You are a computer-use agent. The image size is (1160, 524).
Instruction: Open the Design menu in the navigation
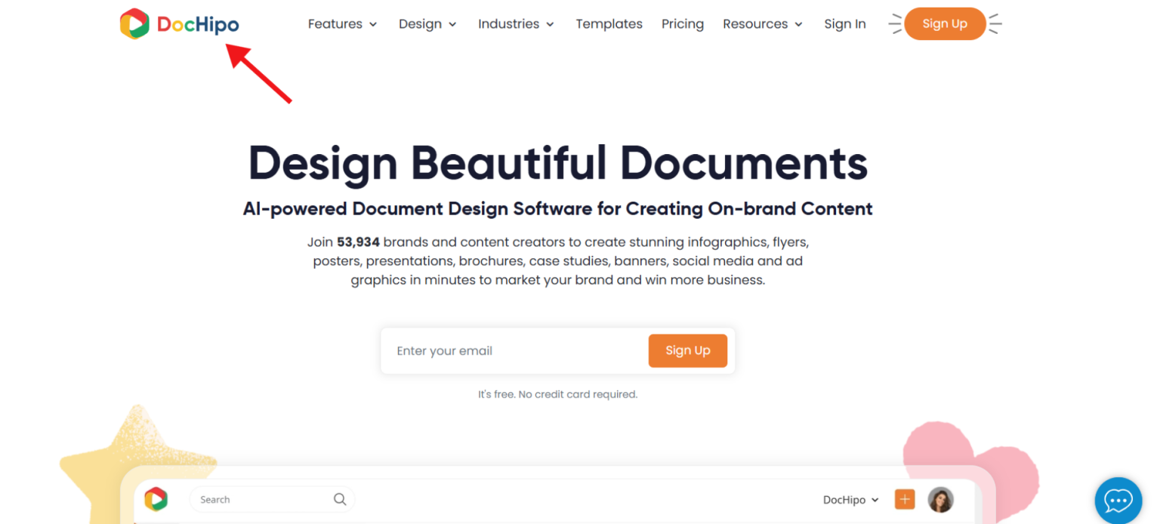pyautogui.click(x=421, y=23)
